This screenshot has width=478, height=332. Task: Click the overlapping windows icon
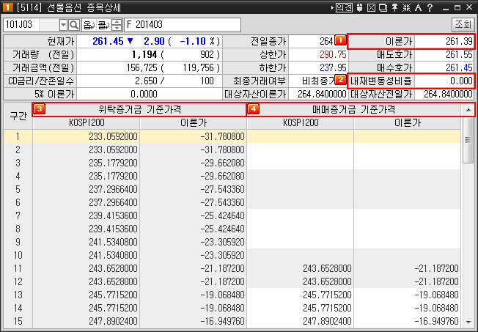(x=383, y=7)
